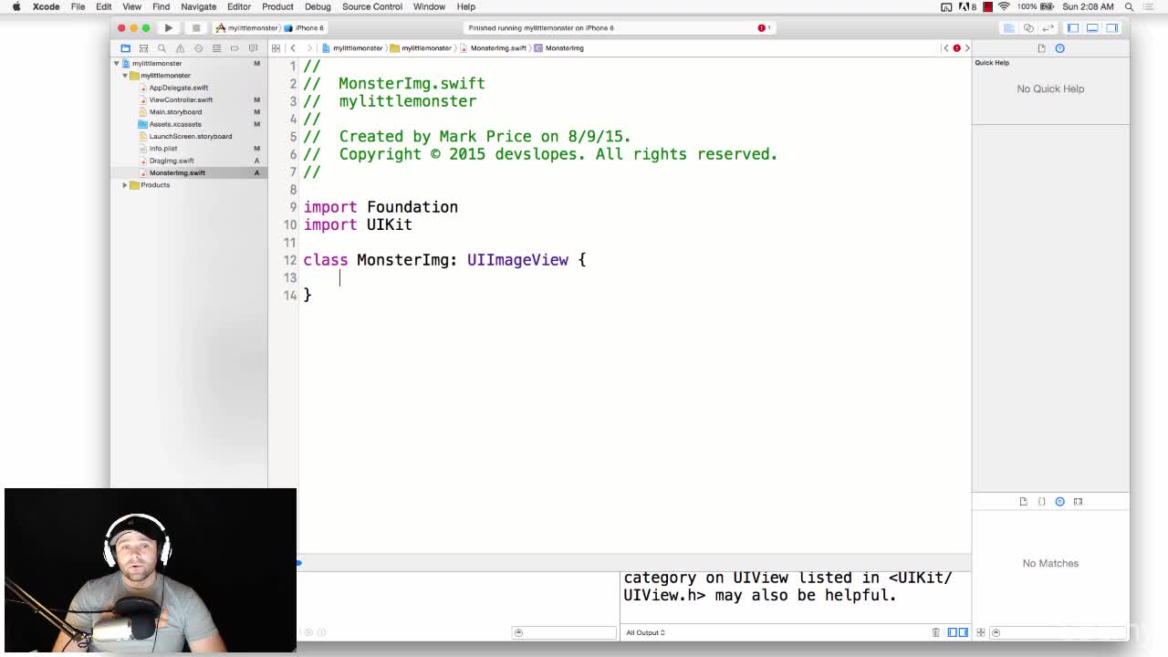Open the Code Snippet library

[x=1041, y=501]
